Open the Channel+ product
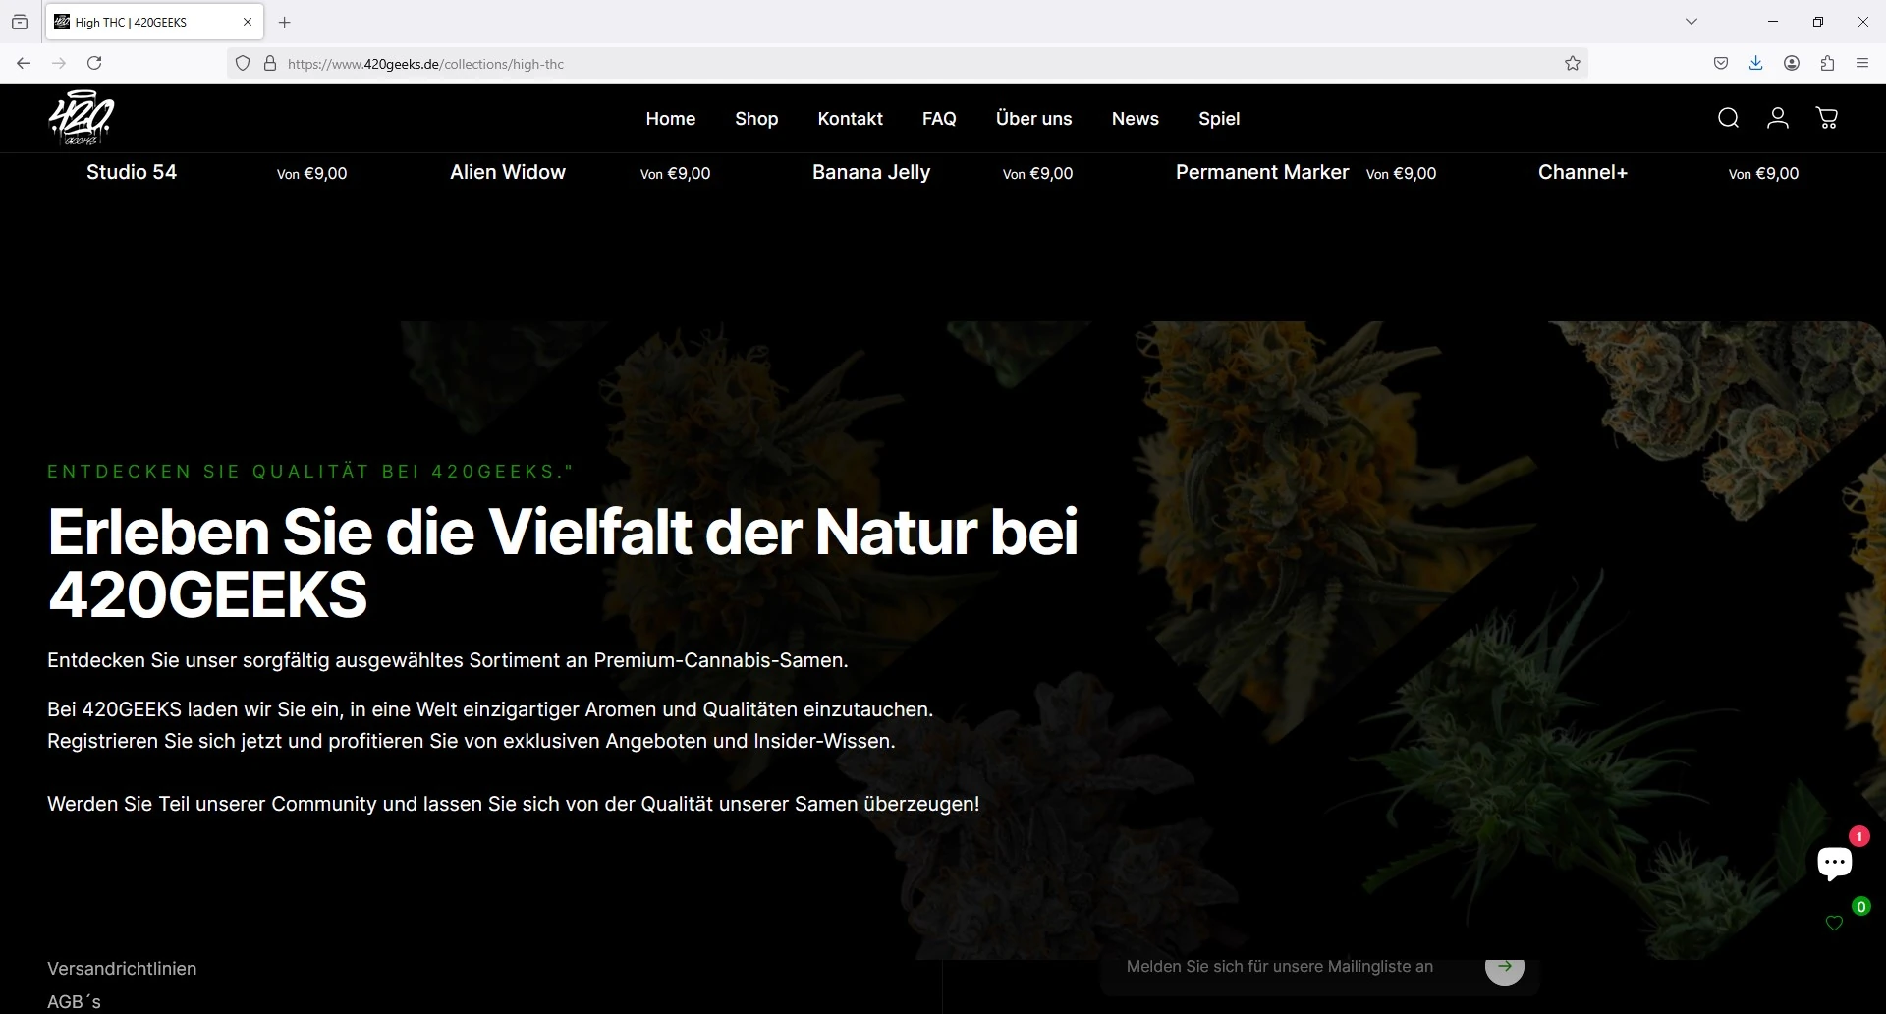Screen dimensions: 1886x1014 coord(1583,172)
